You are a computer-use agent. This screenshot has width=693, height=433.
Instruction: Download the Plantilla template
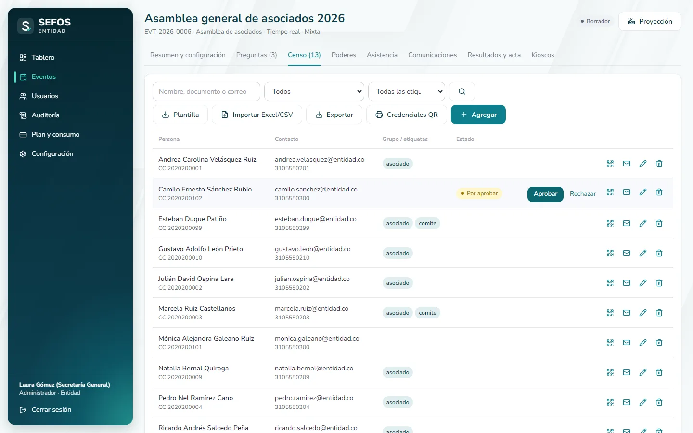(180, 115)
